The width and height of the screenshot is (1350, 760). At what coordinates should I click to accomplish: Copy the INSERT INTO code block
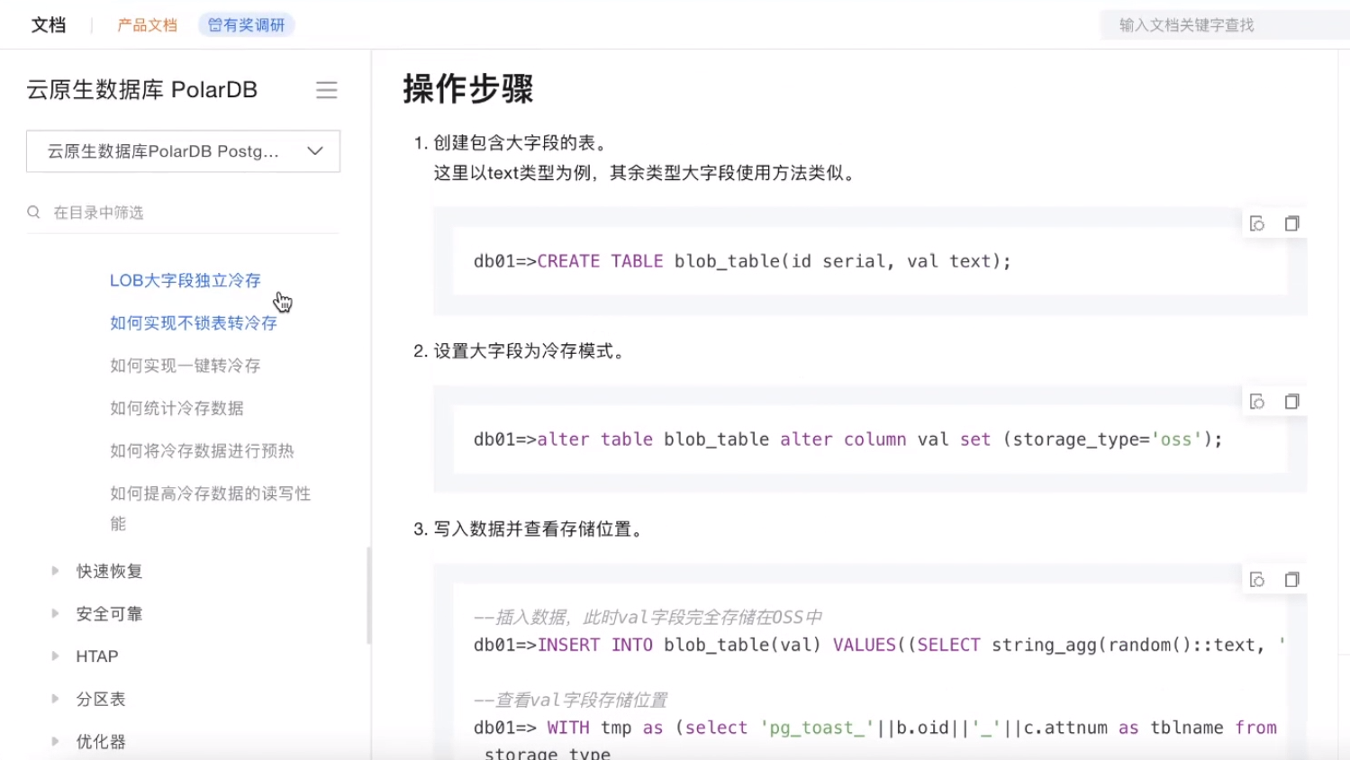[x=1291, y=579]
